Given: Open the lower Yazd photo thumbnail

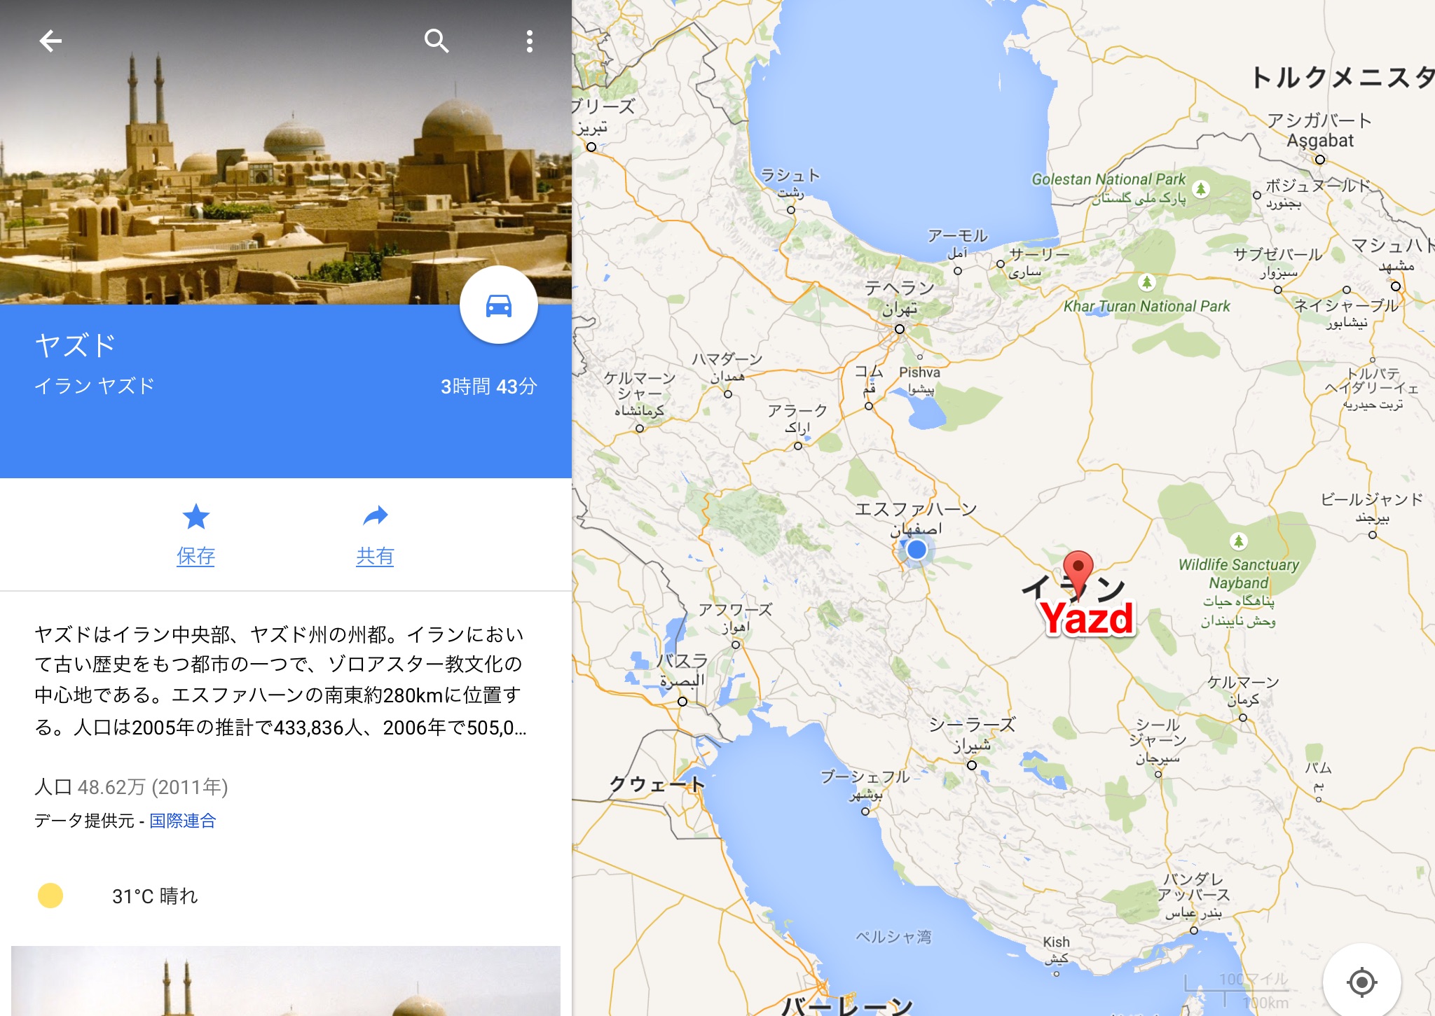Looking at the screenshot, I should [x=286, y=980].
